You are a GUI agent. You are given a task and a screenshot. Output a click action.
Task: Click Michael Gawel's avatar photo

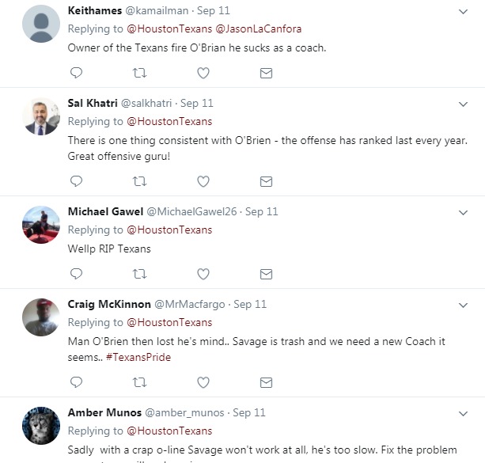[41, 226]
